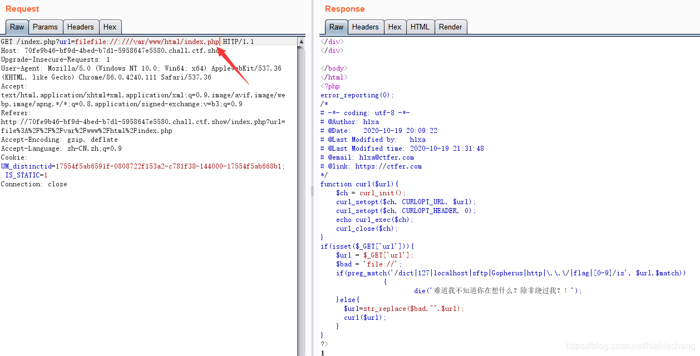Click the str_replace($bad,"",$url) line
This screenshot has height=356, width=700.
[x=404, y=309]
